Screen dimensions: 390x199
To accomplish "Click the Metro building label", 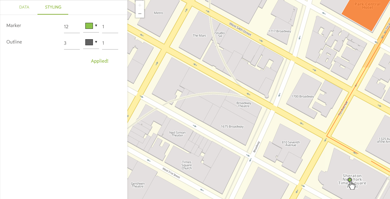I will pos(158,13).
